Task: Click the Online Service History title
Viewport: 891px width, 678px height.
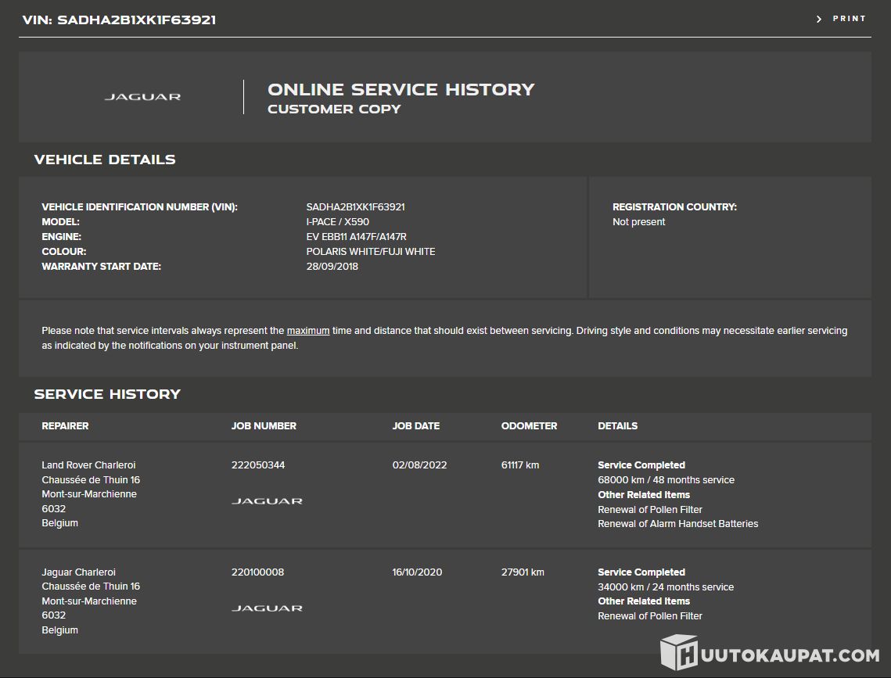Action: point(401,90)
